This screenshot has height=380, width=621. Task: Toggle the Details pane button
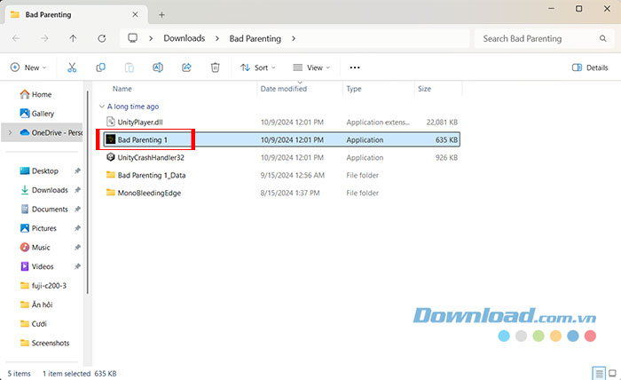pyautogui.click(x=590, y=67)
